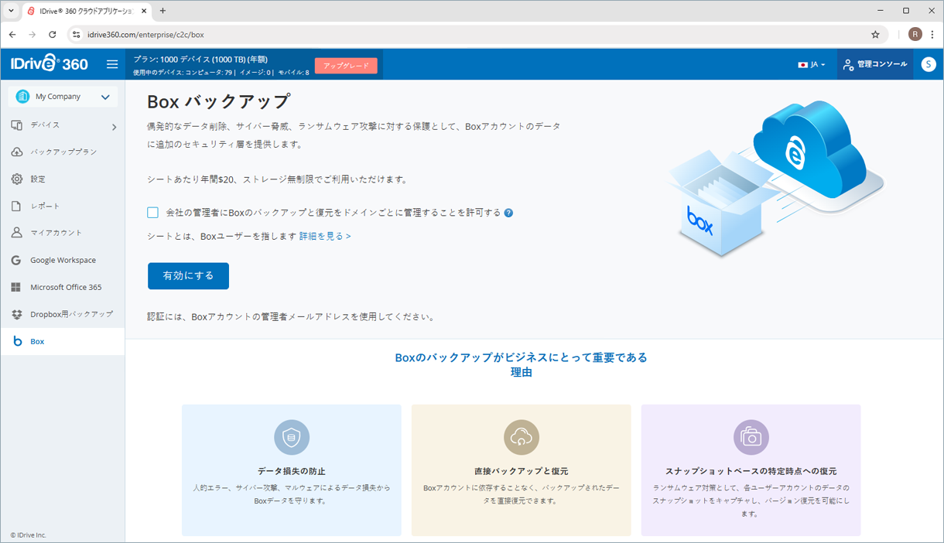
Task: Open Microsoft Office 365 section
Action: 66,287
